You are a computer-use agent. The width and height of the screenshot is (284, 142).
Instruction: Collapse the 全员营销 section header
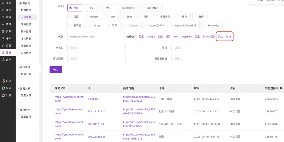point(19,67)
